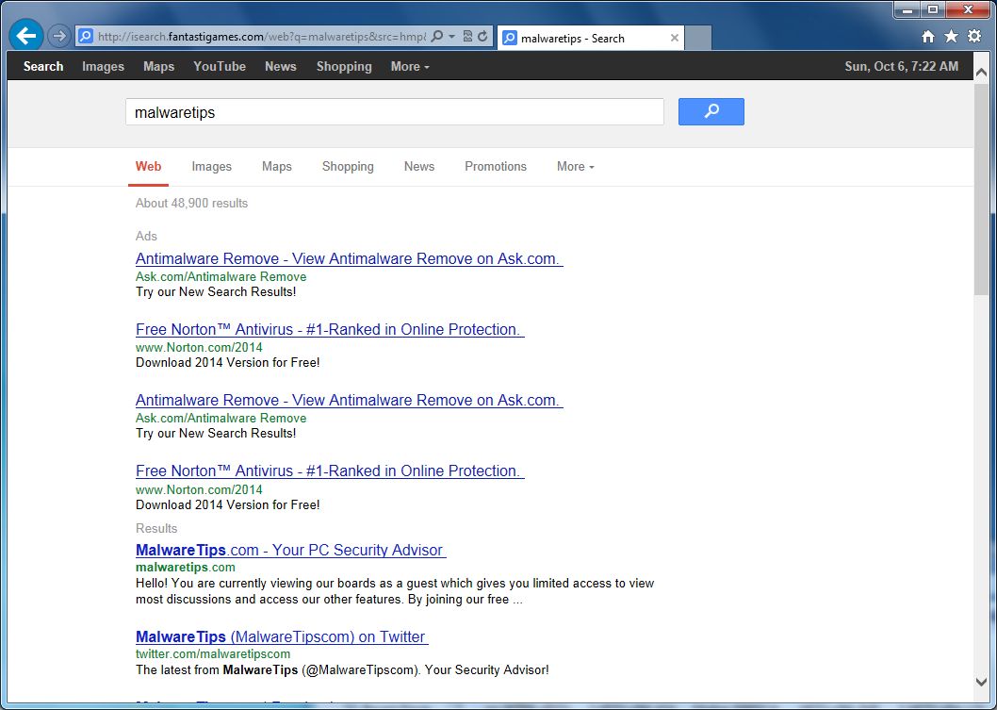This screenshot has width=997, height=710.
Task: Open News in the top black bar
Action: 281,66
